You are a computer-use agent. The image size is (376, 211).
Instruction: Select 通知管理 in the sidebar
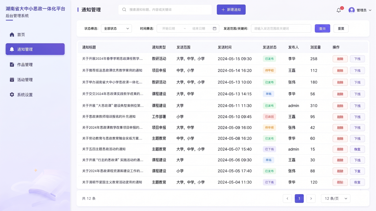pyautogui.click(x=35, y=49)
